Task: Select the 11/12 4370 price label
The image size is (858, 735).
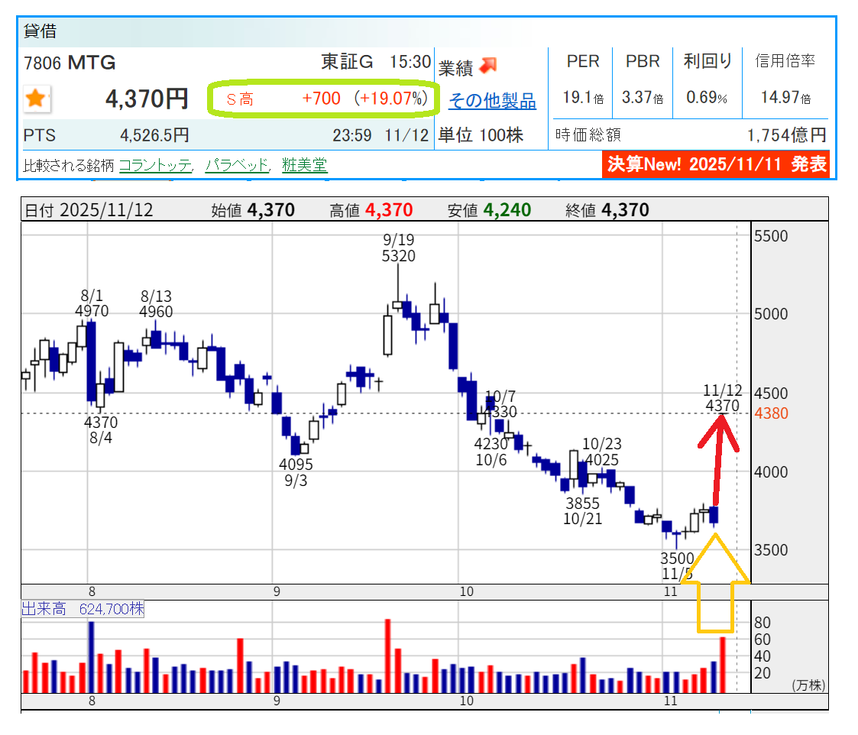Action: coord(721,399)
